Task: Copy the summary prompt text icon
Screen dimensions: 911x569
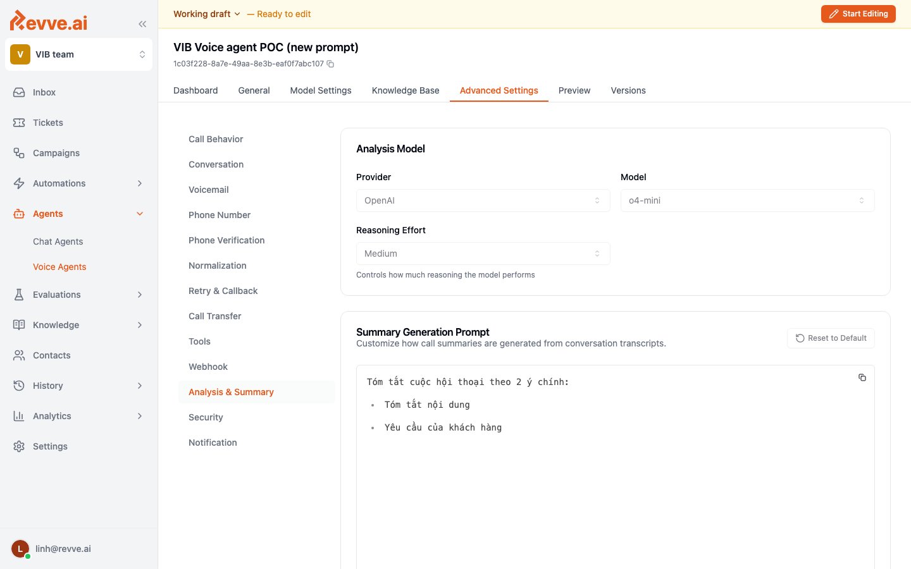Action: click(862, 377)
